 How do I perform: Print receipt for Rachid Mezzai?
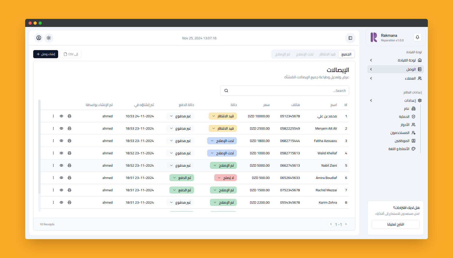click(x=69, y=190)
